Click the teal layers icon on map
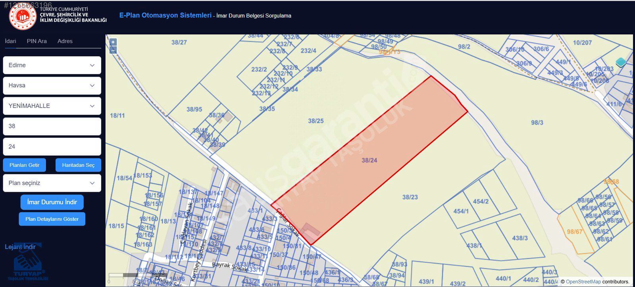 (621, 62)
